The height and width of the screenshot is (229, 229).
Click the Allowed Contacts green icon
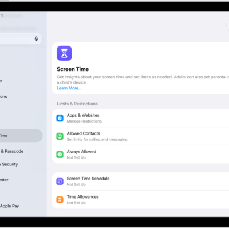click(60, 136)
